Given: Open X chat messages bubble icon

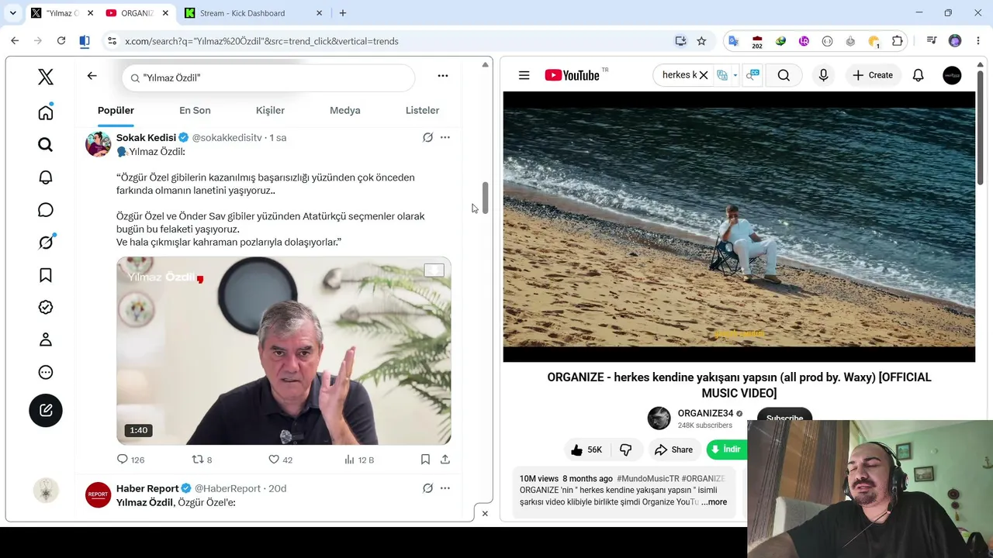Looking at the screenshot, I should pos(46,210).
